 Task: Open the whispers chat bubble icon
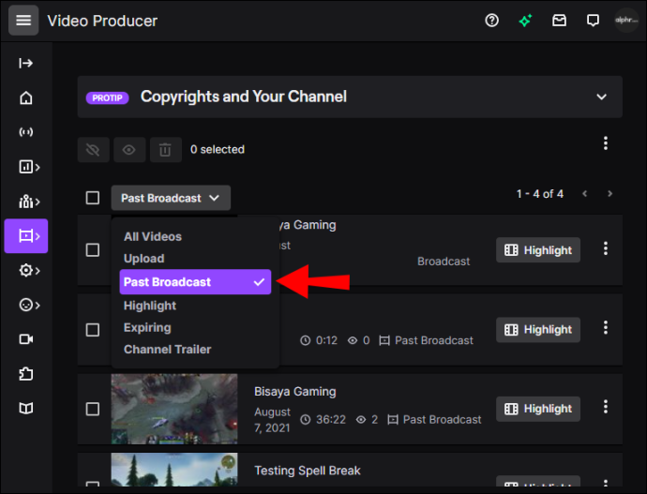pyautogui.click(x=593, y=21)
